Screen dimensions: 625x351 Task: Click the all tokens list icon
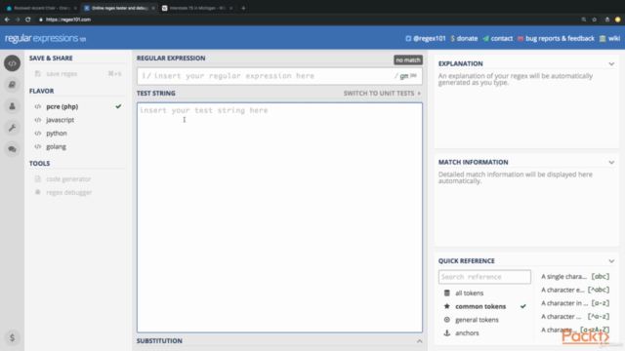(x=447, y=292)
